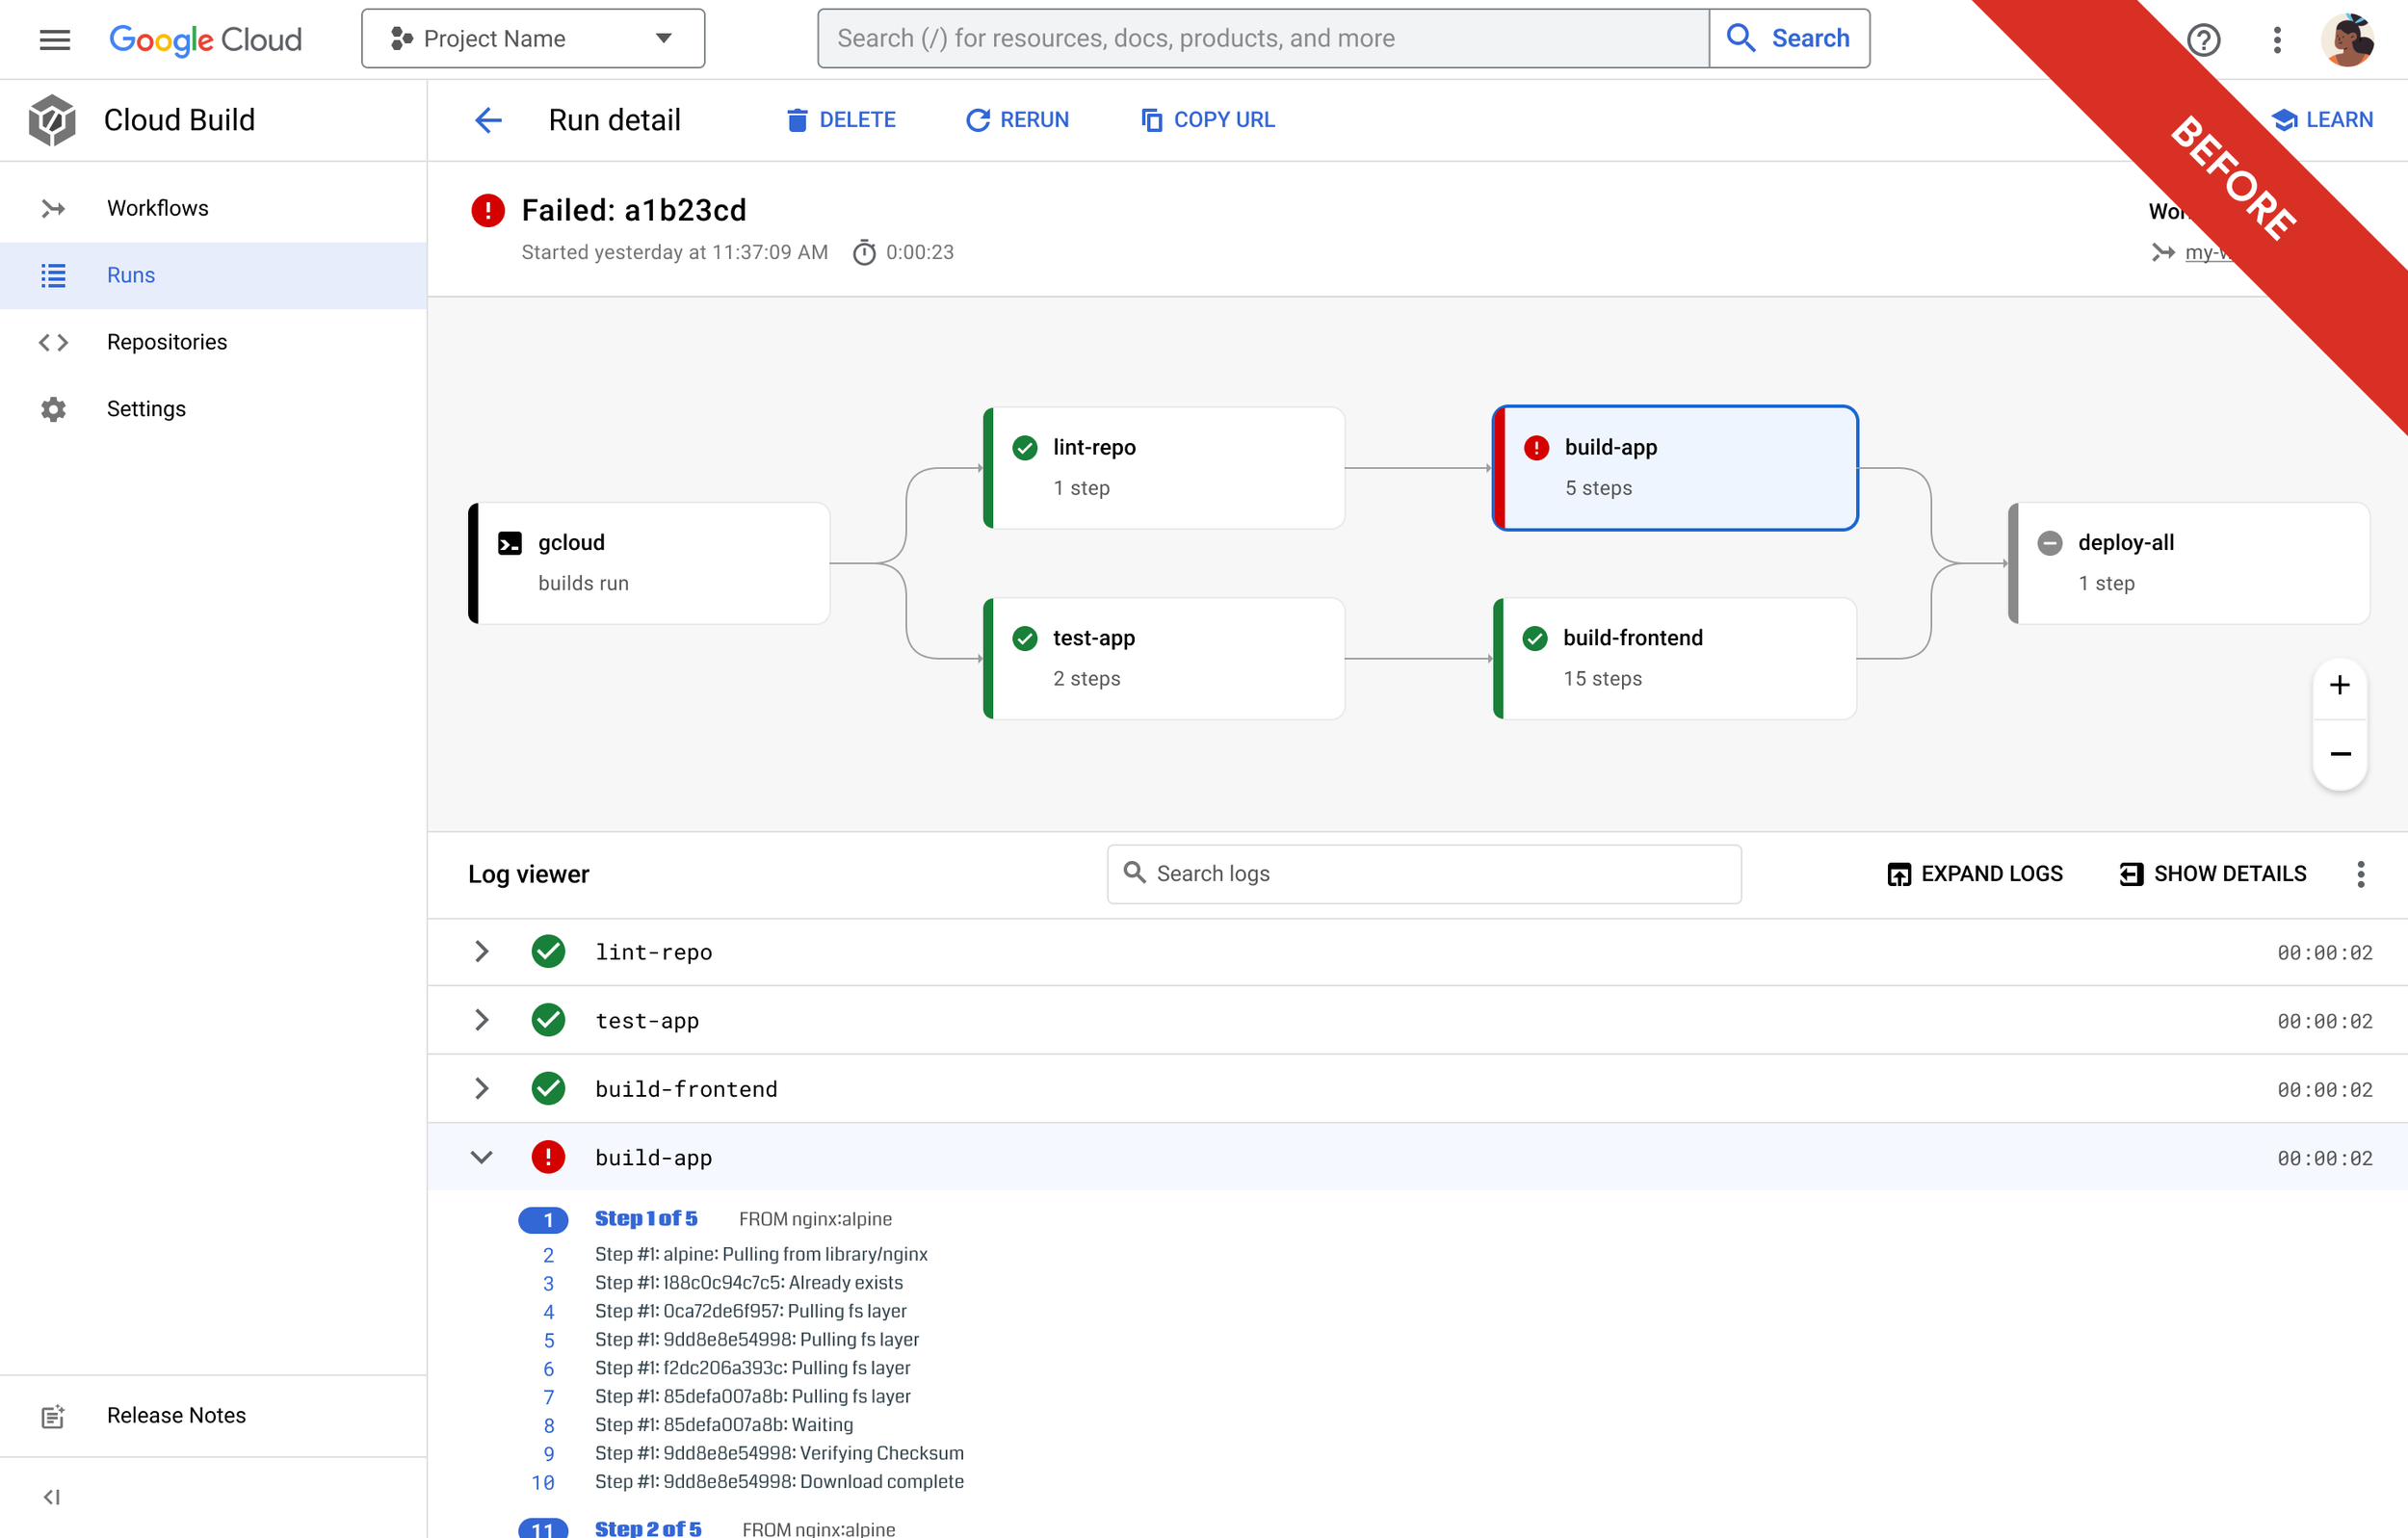Open the Workflows section

157,207
